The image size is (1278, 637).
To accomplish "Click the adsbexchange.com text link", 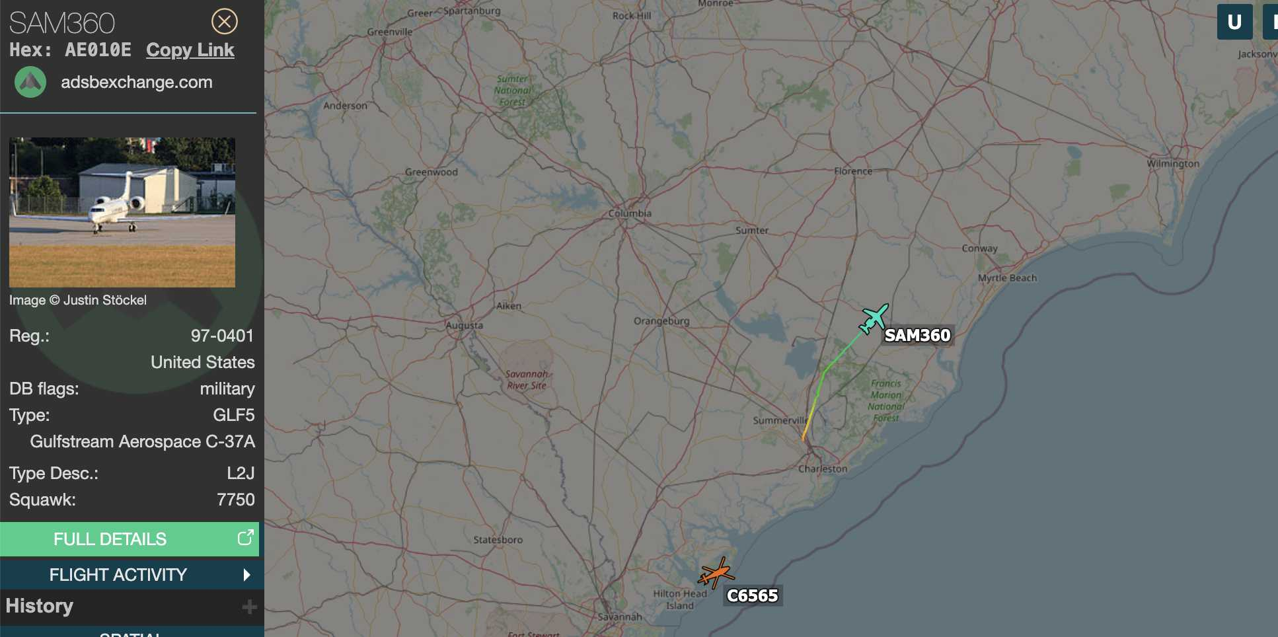I will (x=137, y=82).
